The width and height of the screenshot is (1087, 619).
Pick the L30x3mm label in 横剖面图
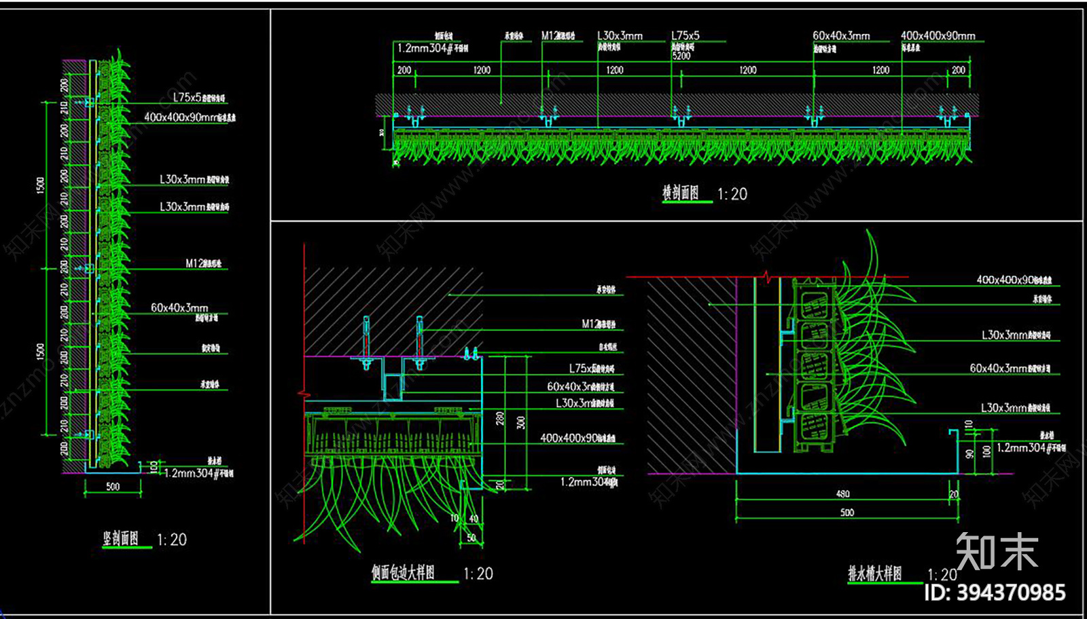coord(620,35)
